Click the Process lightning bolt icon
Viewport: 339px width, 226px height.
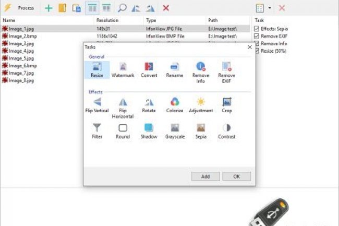pos(8,8)
